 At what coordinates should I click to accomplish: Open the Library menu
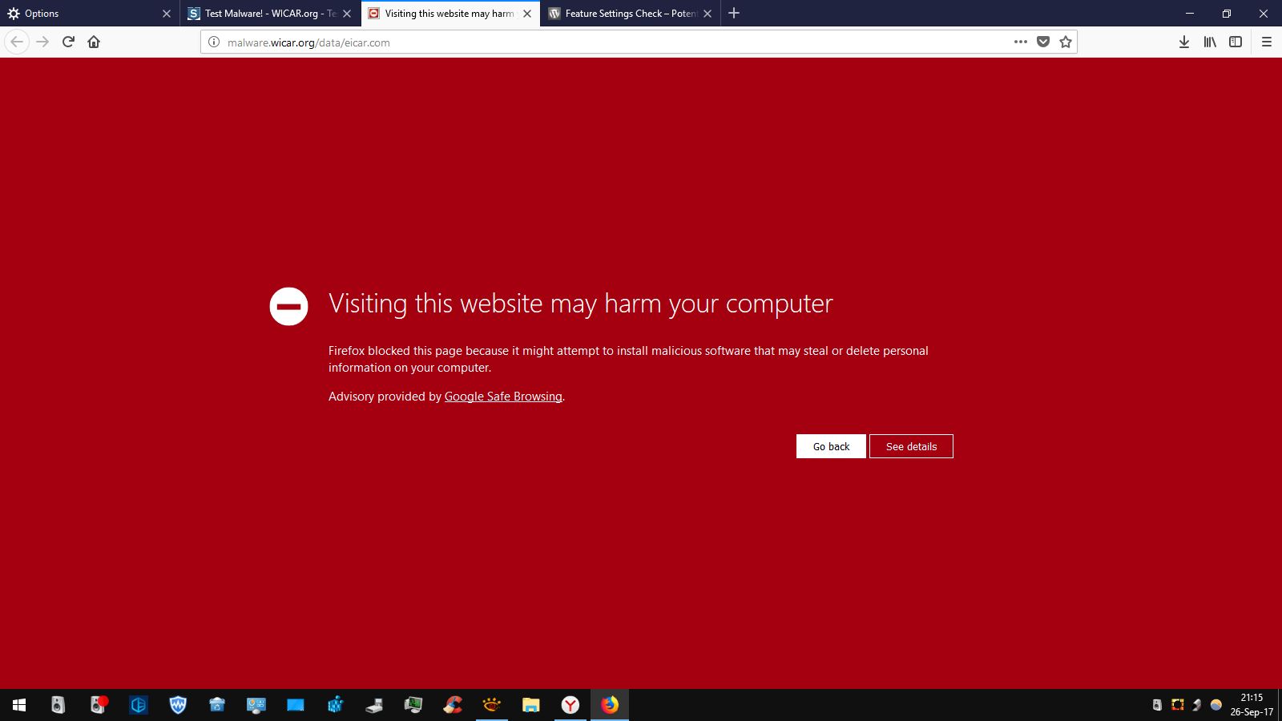pos(1210,42)
